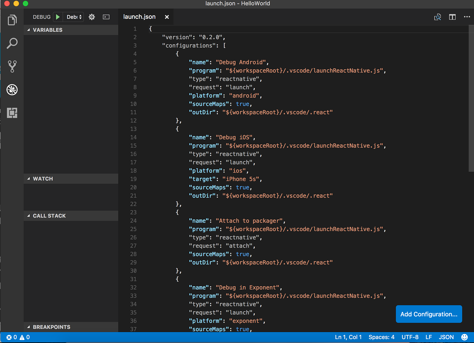Screen dimensions: 474x343
Task: Close the launch.json tab
Action: pos(167,17)
